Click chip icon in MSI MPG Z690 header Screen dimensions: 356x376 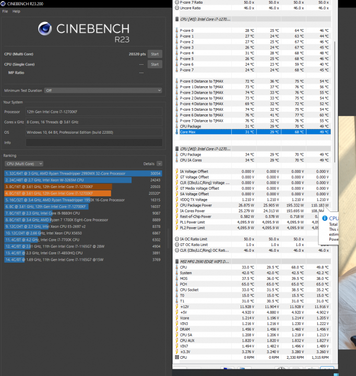(176, 261)
